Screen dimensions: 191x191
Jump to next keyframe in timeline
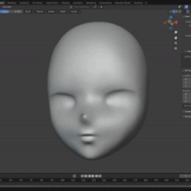coord(96,176)
